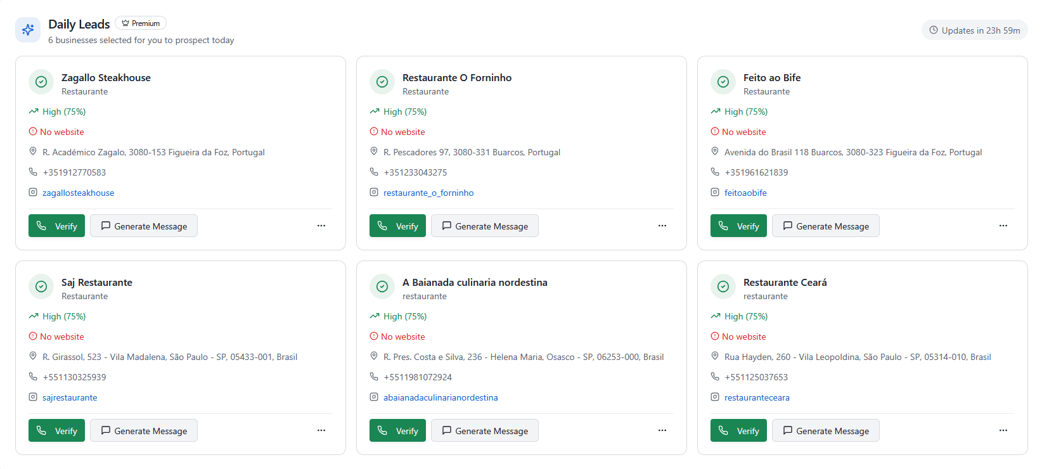Screen dimensions: 1042x469
Task: Click the verified check icon for Saj Restaurante
Action: [41, 286]
